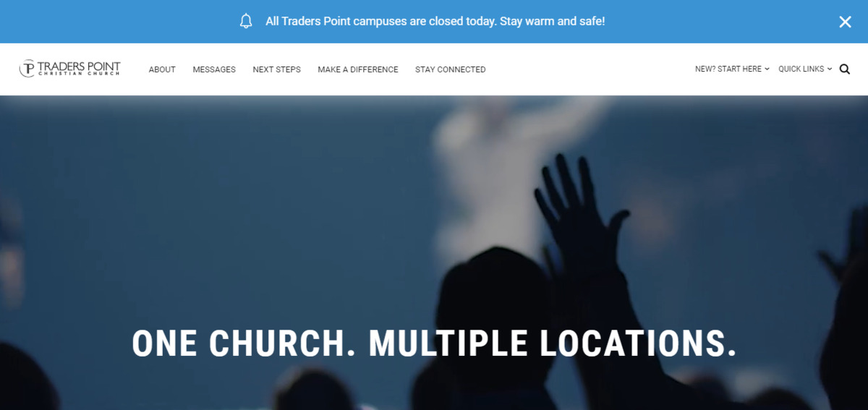This screenshot has width=868, height=410.
Task: Open the Messages menu item
Action: click(x=214, y=69)
